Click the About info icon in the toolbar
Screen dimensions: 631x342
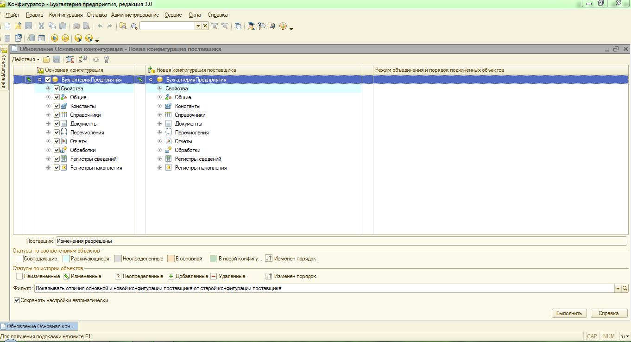pyautogui.click(x=283, y=26)
